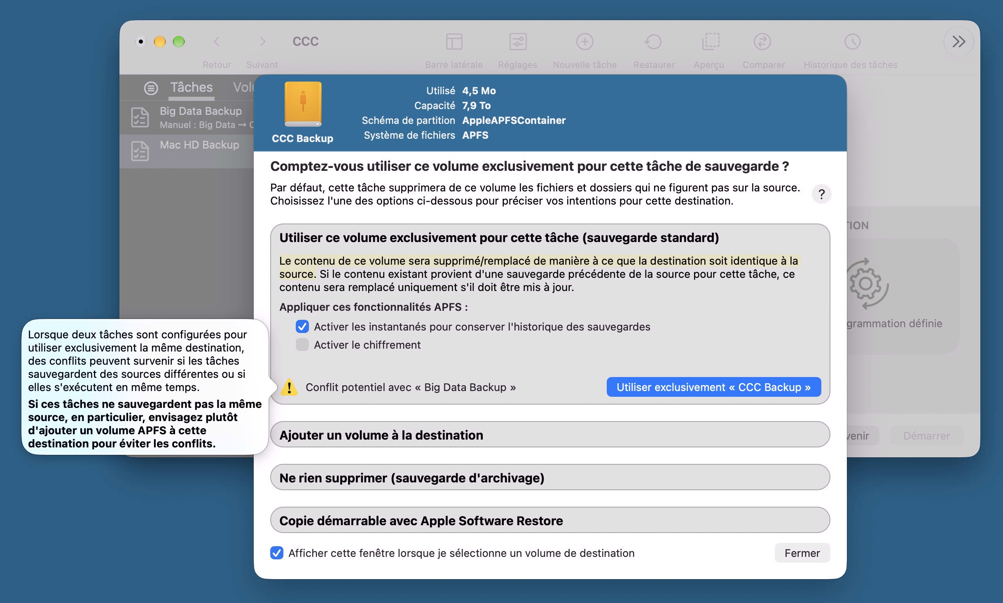Click the Capacité value 7,9 To
This screenshot has height=603, width=1003.
tap(476, 105)
